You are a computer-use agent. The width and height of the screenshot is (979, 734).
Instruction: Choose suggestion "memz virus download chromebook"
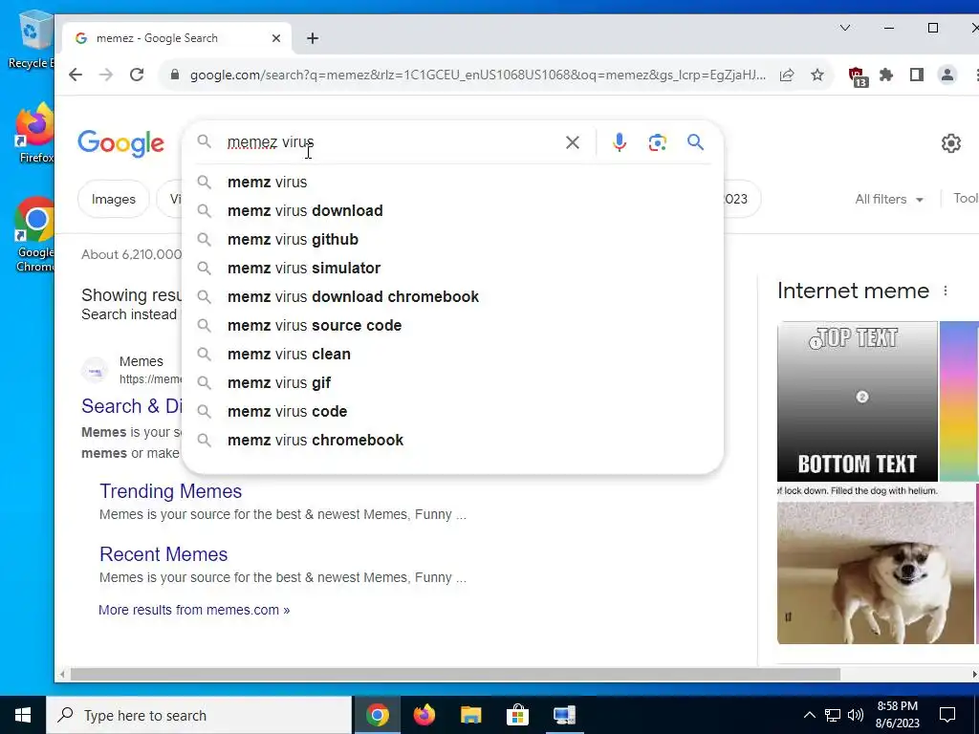pos(452,297)
